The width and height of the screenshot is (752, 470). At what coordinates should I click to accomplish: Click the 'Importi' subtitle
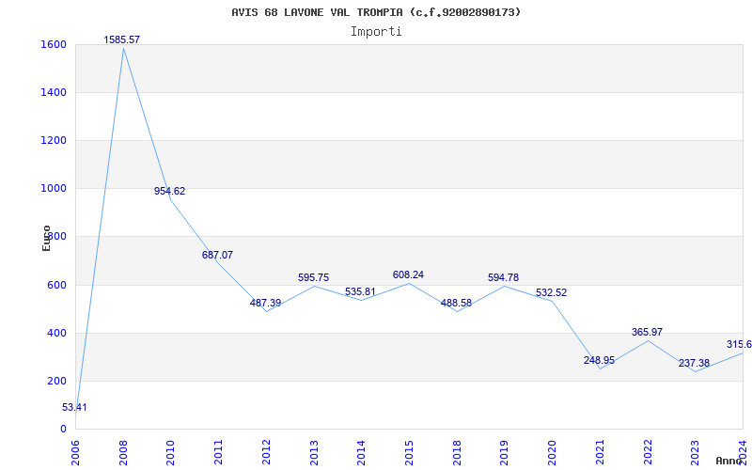pyautogui.click(x=376, y=32)
